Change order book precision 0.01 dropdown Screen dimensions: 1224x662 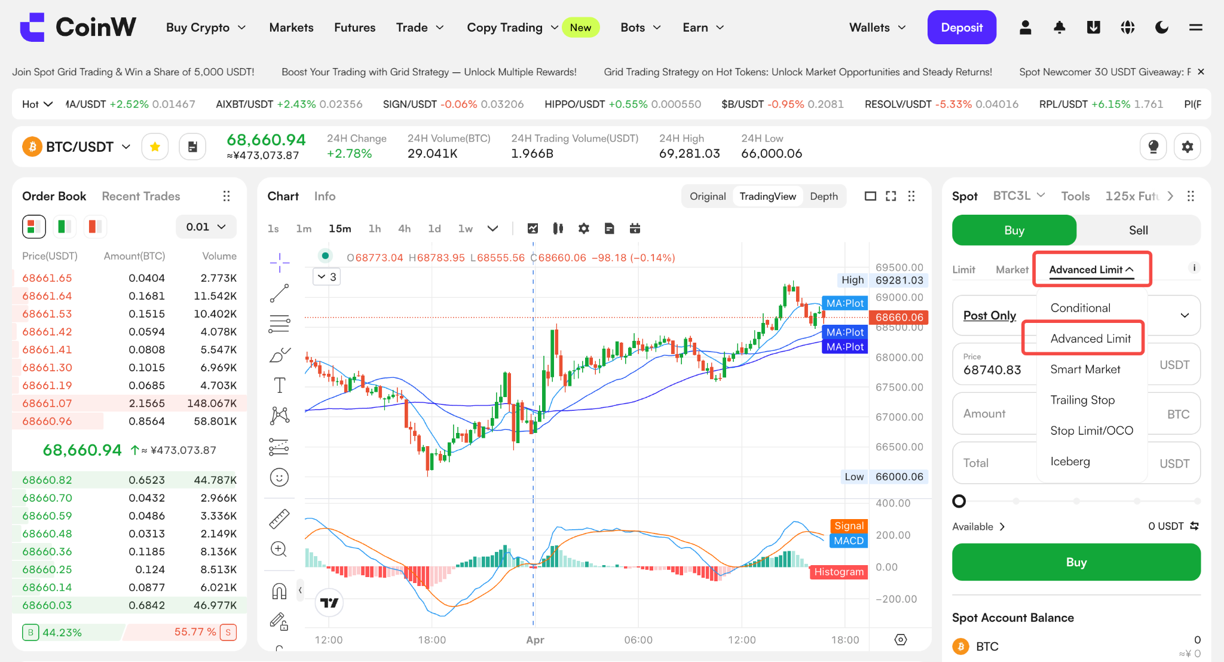[206, 227]
